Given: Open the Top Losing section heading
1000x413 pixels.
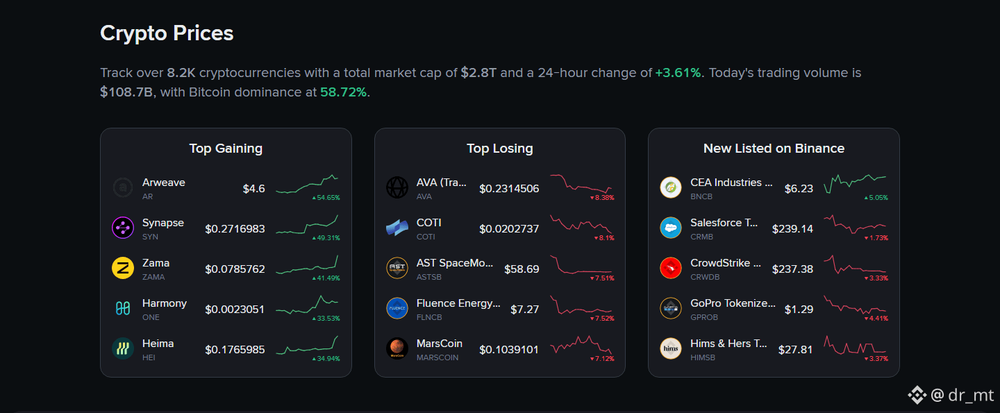Looking at the screenshot, I should point(500,149).
